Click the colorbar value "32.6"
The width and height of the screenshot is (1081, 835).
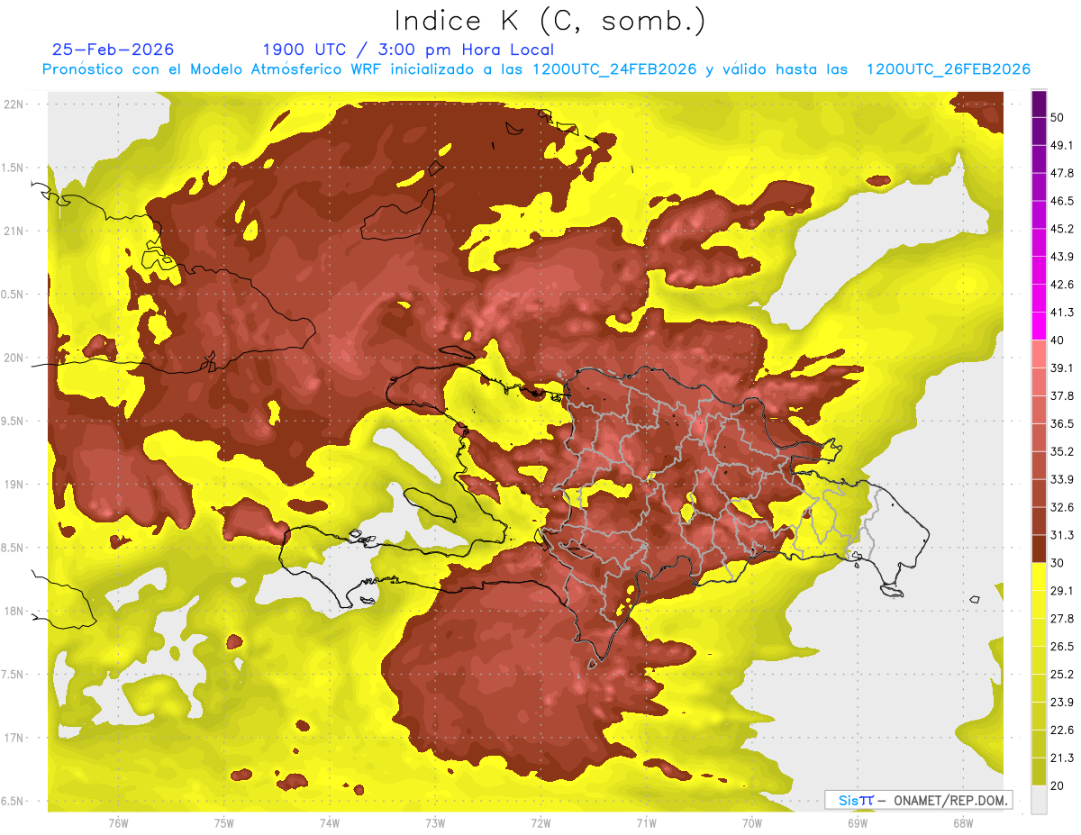coord(1062,507)
